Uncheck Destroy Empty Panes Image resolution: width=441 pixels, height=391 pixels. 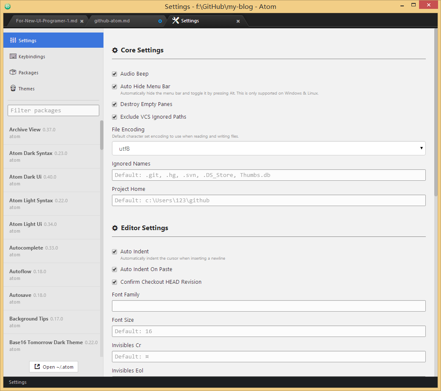[x=114, y=104]
